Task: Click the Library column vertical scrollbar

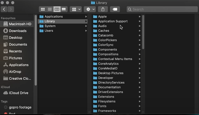Action: coord(143,32)
